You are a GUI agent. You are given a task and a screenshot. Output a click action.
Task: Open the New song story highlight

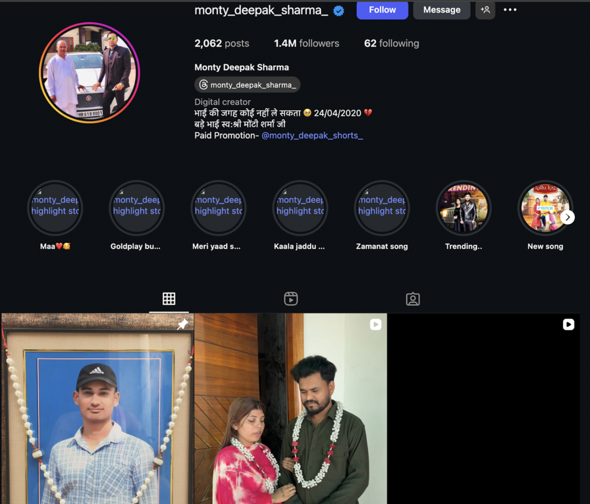click(x=545, y=208)
